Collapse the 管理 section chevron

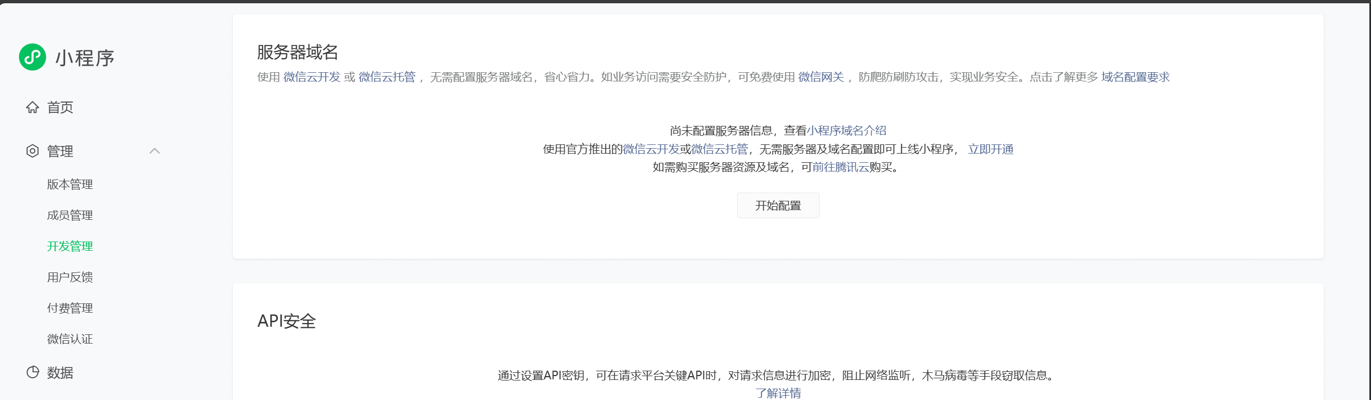coord(155,151)
